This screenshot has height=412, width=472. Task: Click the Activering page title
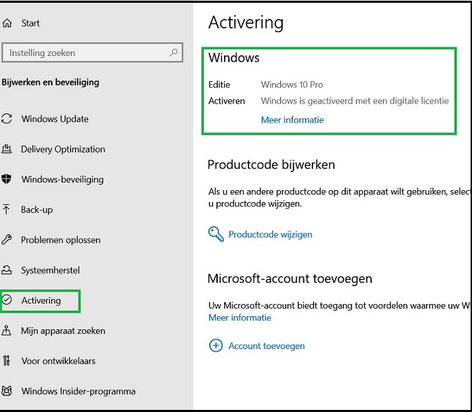tap(246, 23)
